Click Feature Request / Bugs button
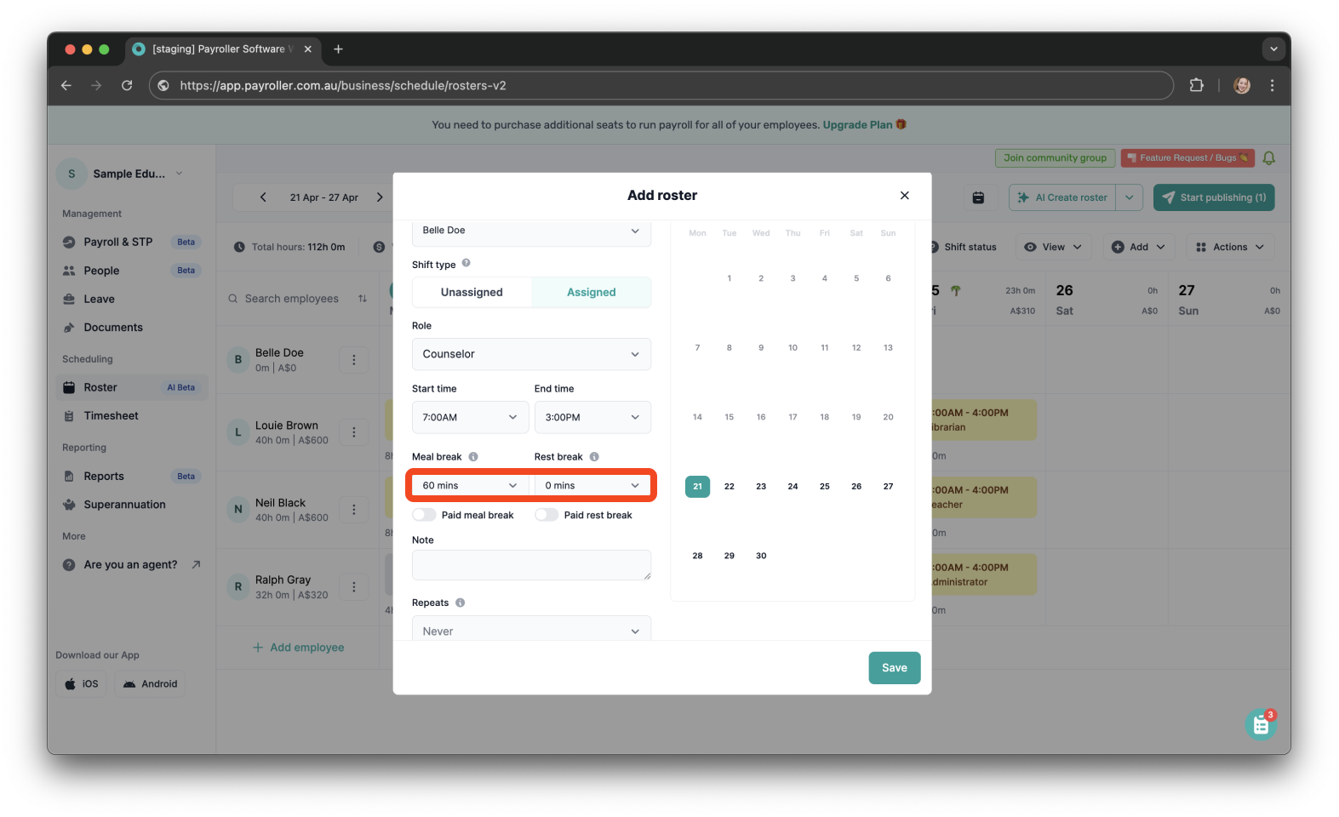The width and height of the screenshot is (1339, 817). click(x=1188, y=158)
